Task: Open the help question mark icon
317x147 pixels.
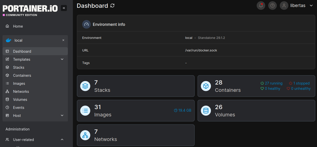Action: pyautogui.click(x=272, y=6)
